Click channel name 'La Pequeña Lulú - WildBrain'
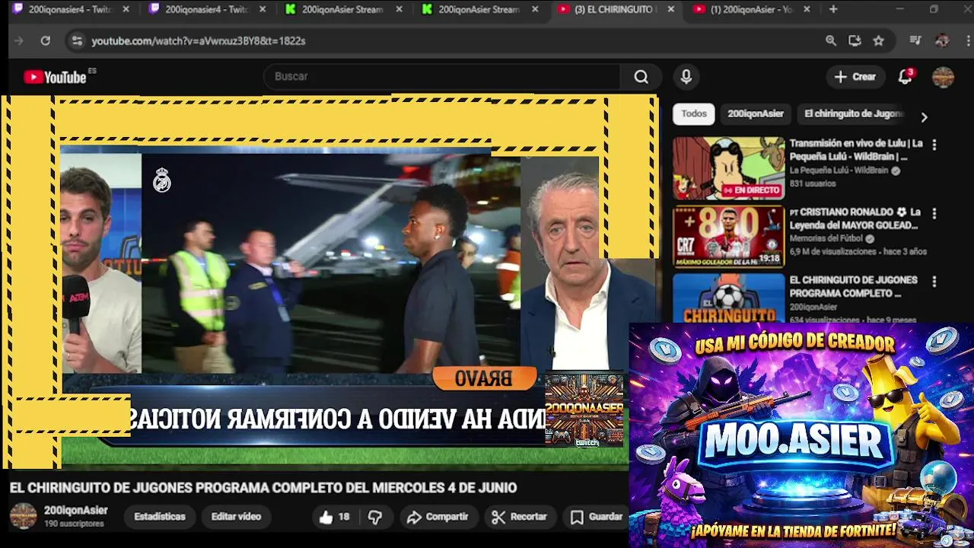974x548 pixels. (839, 170)
